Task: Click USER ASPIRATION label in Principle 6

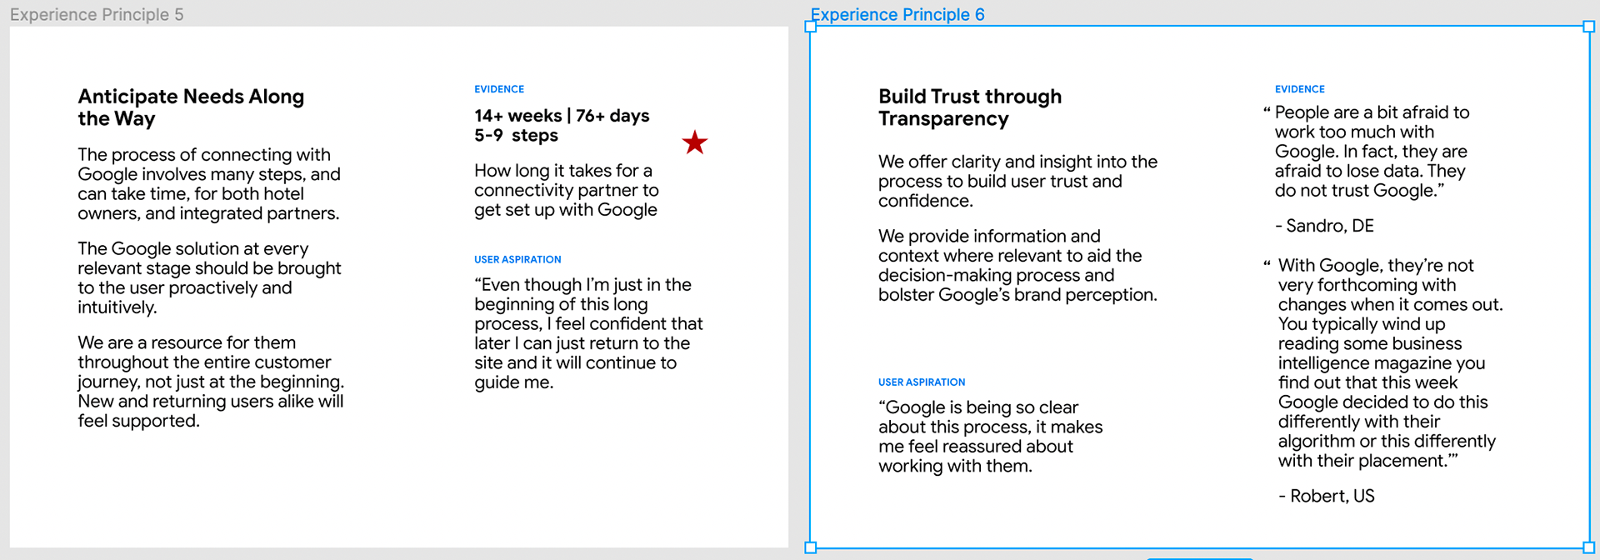Action: tap(922, 382)
